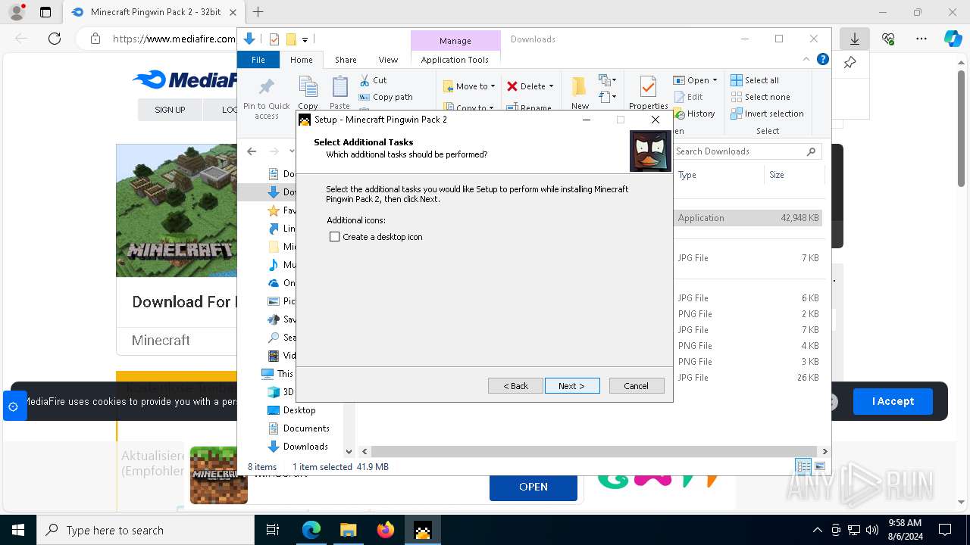
Task: Open Copilot in the browser toolbar
Action: coord(953,39)
